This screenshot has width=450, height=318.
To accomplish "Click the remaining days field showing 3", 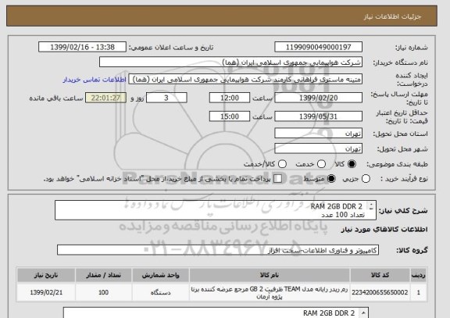I will (166, 98).
